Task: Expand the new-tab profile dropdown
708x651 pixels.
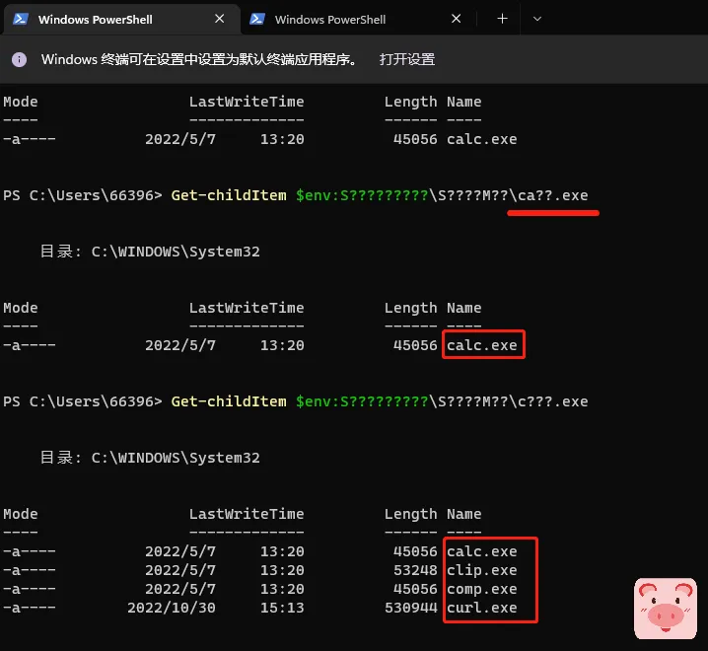Action: pyautogui.click(x=536, y=19)
